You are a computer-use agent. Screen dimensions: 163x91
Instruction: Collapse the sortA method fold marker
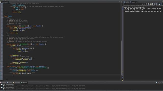[3, 66]
